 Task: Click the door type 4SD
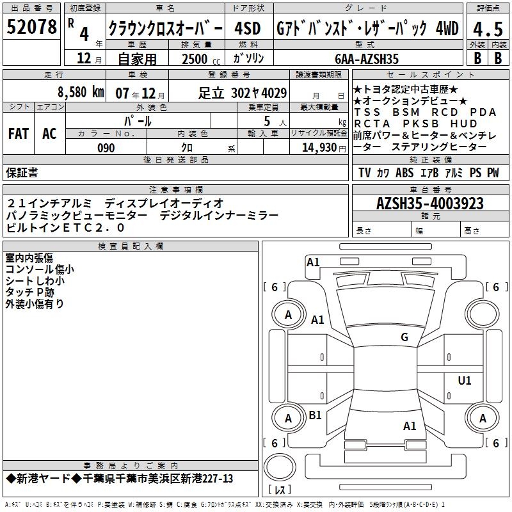[x=248, y=28]
